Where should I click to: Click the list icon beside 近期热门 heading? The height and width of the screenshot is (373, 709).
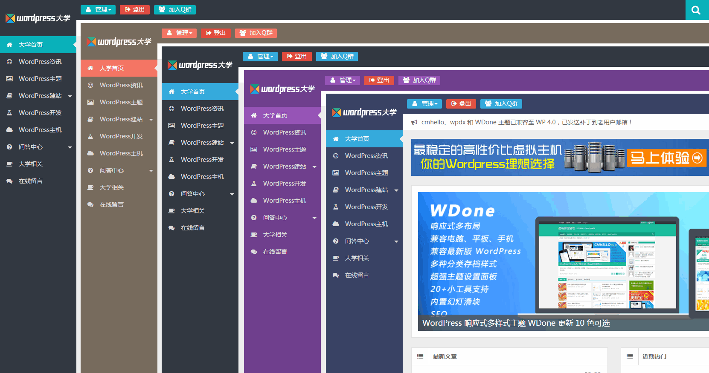[x=630, y=356]
